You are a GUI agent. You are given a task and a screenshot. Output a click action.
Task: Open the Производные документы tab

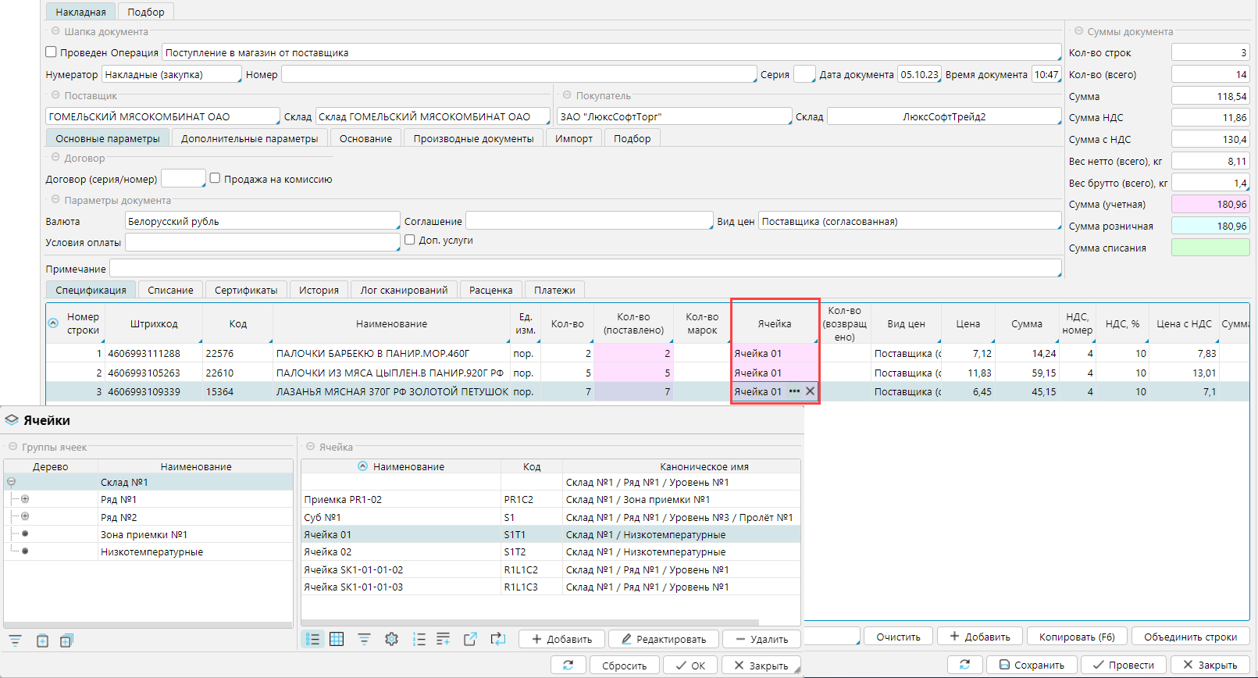(474, 138)
